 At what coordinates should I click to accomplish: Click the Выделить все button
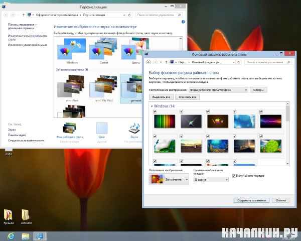161,97
